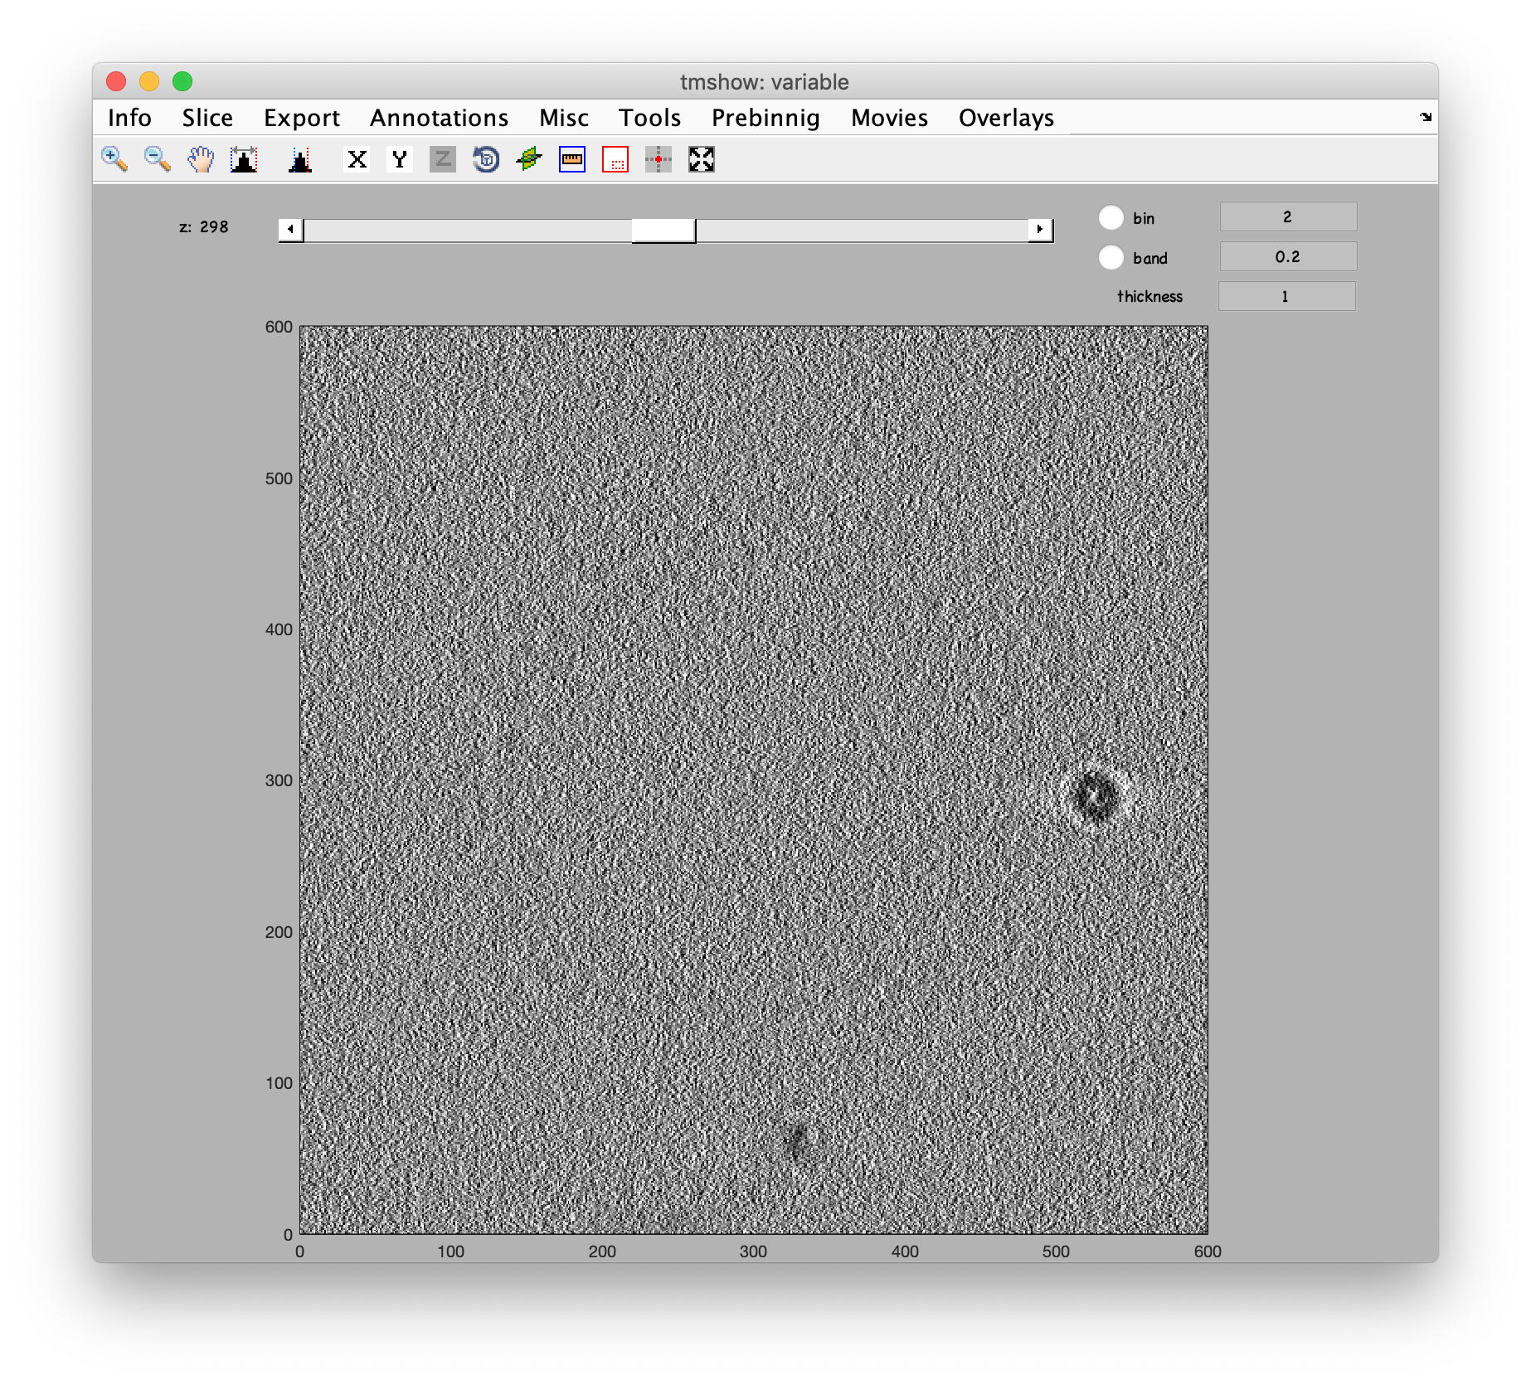Open the Tools menu
1531x1385 pixels.
(x=649, y=118)
